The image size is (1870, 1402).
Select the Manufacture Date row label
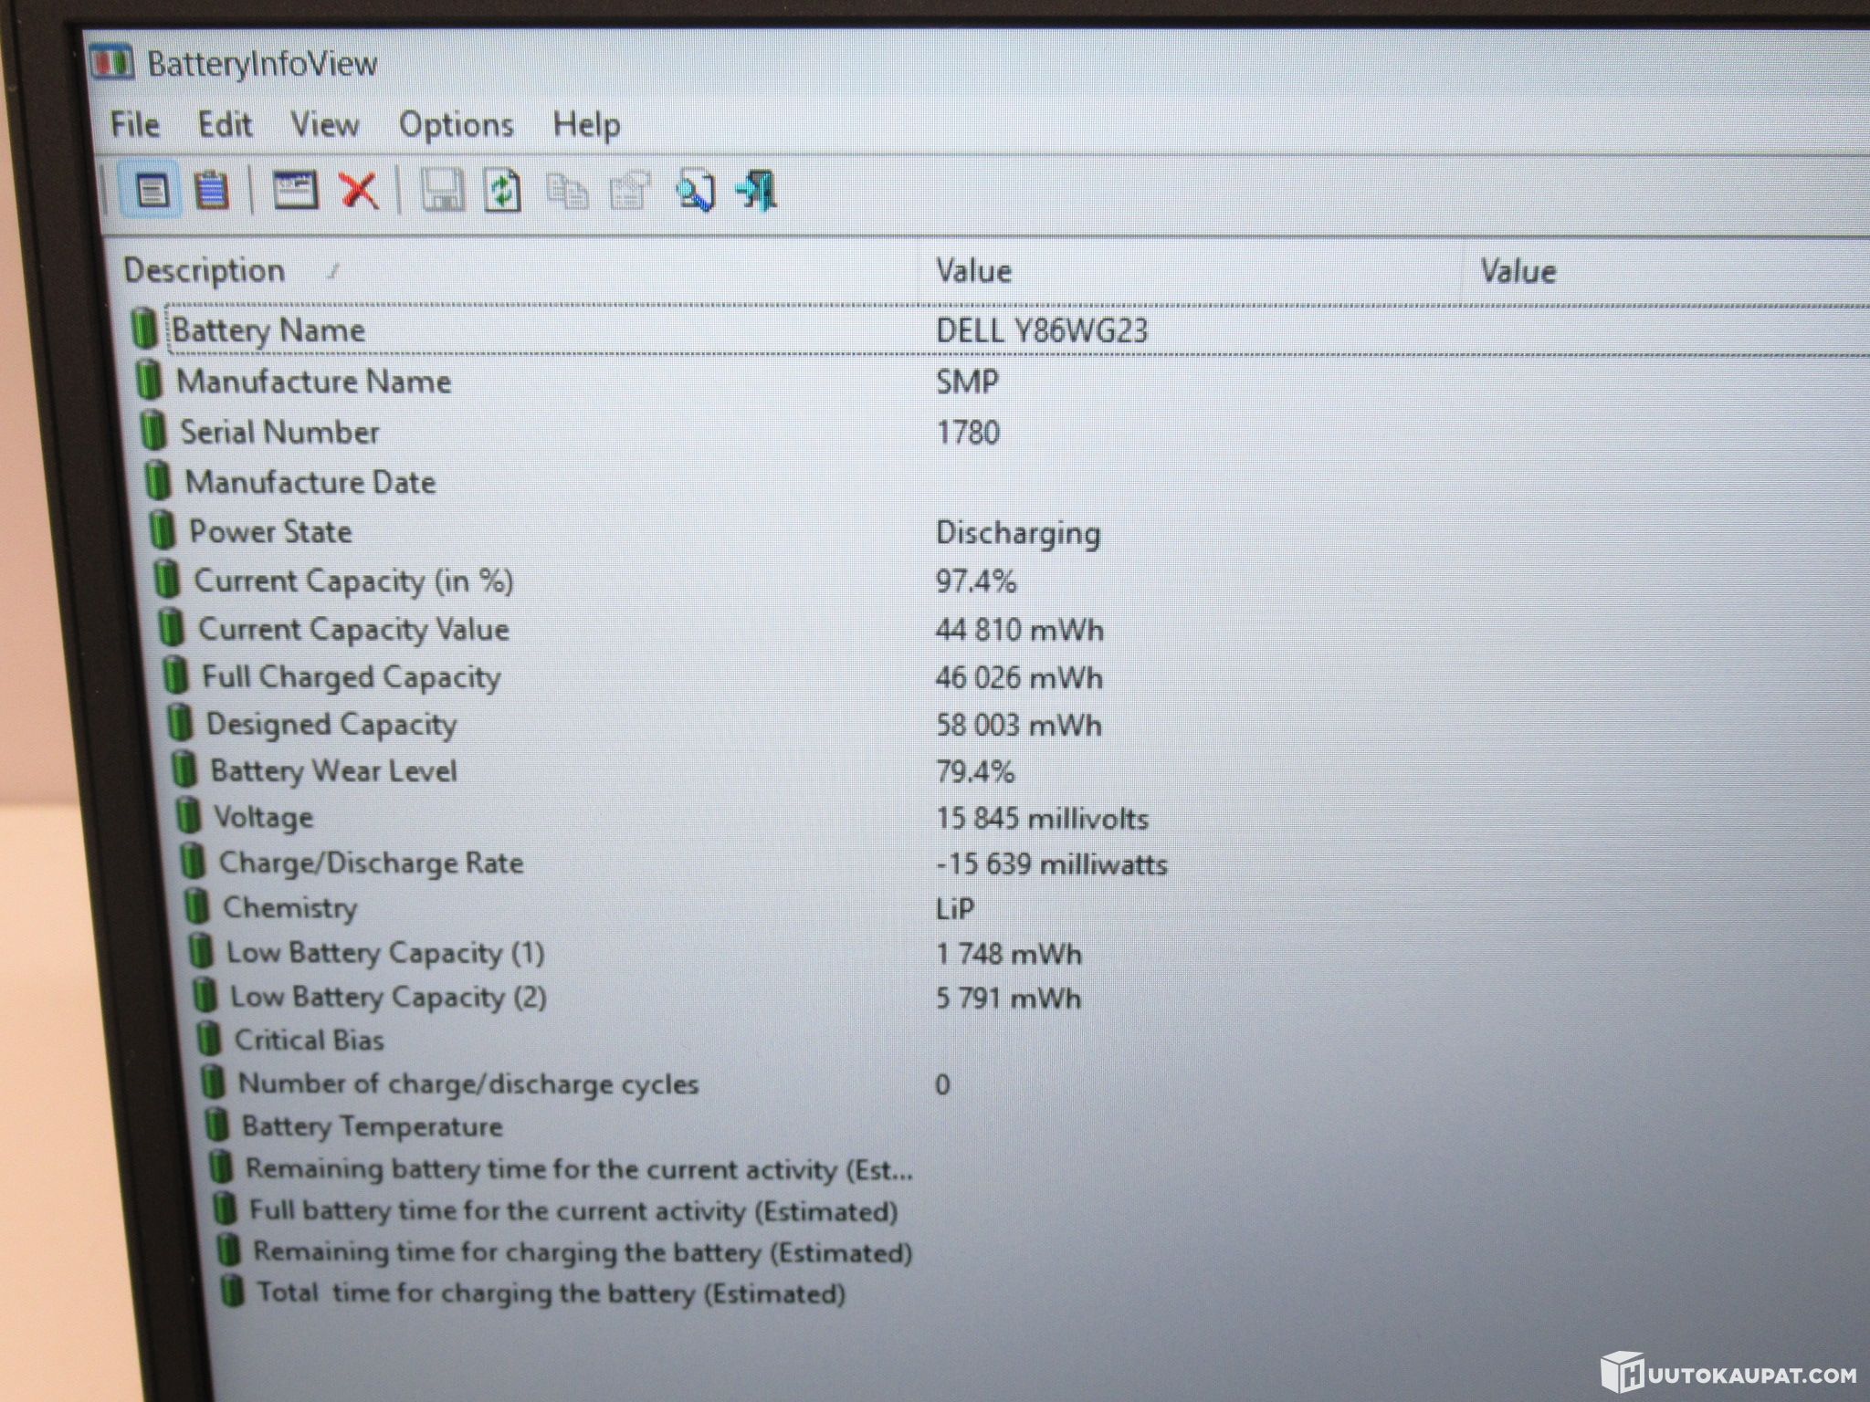[x=310, y=481]
